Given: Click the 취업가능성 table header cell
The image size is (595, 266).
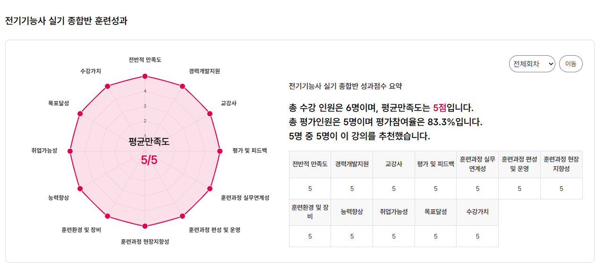Looking at the screenshot, I should [x=393, y=212].
